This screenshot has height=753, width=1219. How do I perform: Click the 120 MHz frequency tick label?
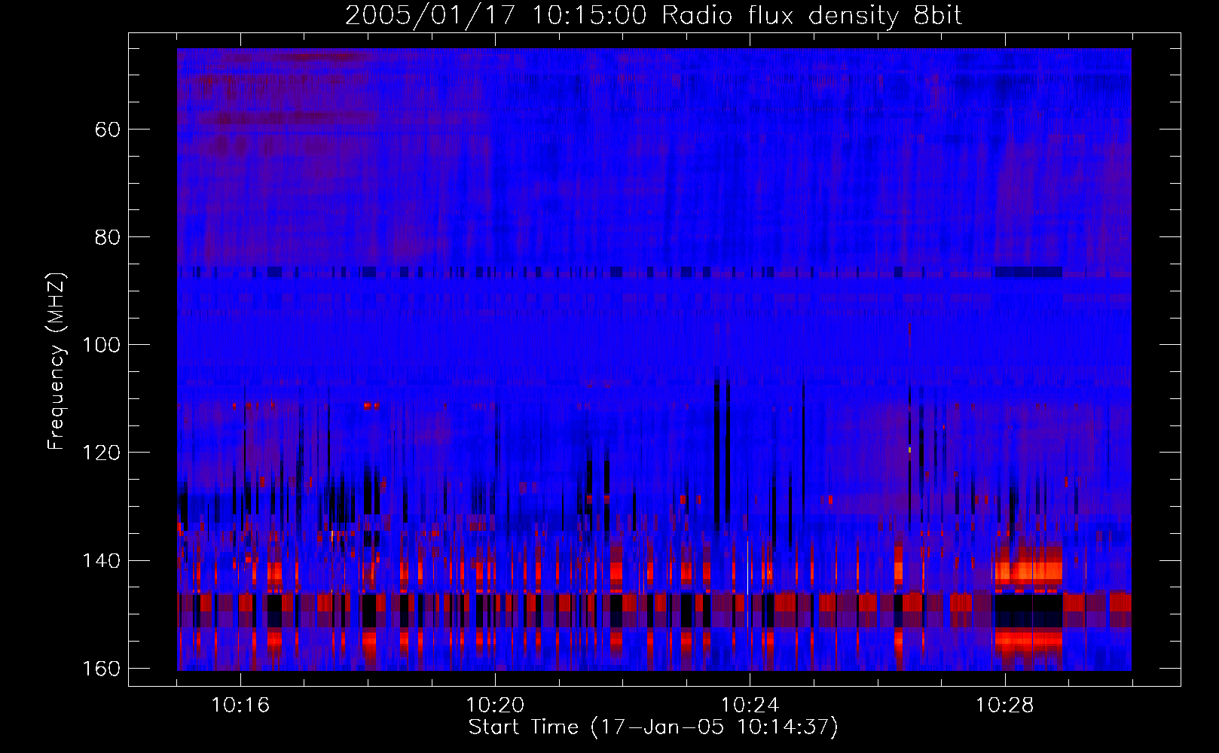[101, 453]
